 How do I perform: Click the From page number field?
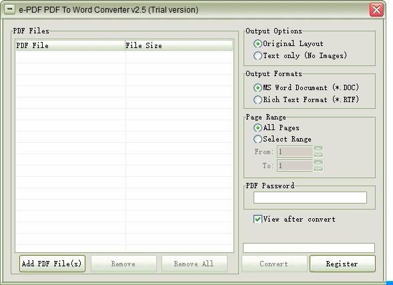coord(295,152)
